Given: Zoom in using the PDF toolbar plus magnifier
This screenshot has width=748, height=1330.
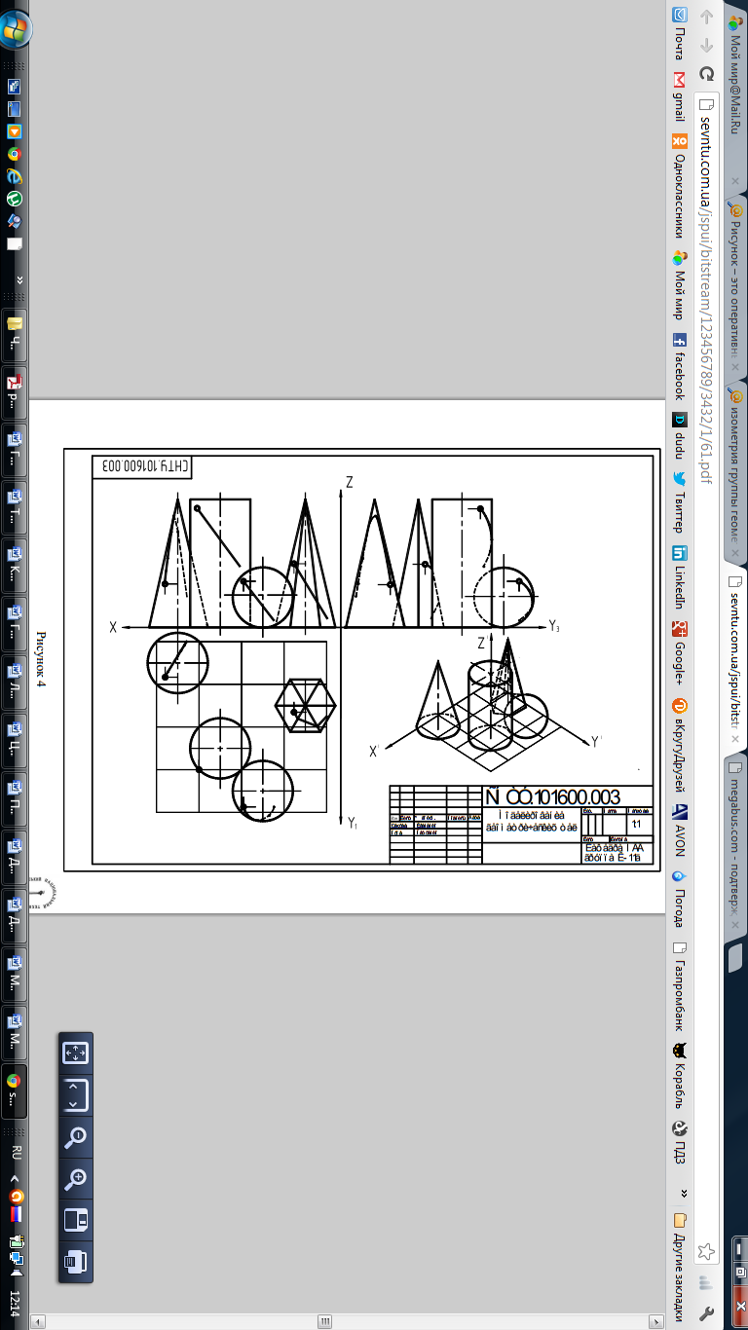Looking at the screenshot, I should point(76,1179).
